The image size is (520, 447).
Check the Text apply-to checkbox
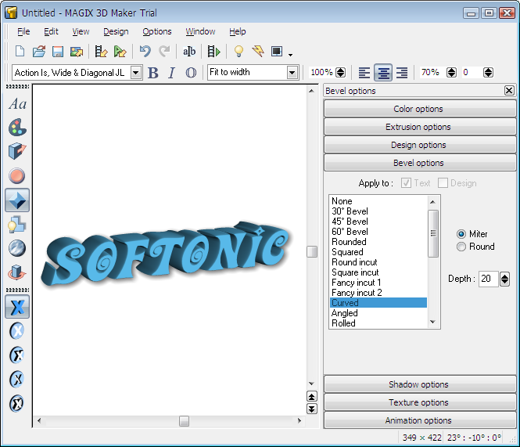click(x=407, y=183)
